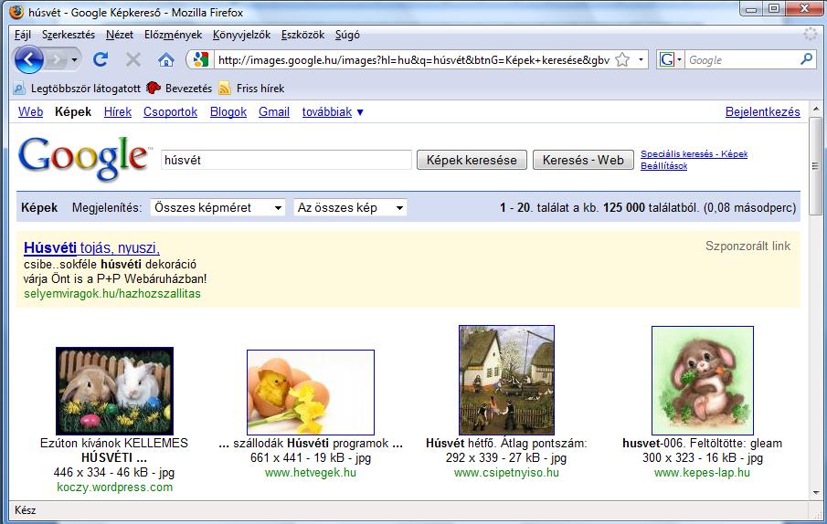The width and height of the screenshot is (827, 524).
Task: Click the Blogok link
Action: [x=228, y=111]
